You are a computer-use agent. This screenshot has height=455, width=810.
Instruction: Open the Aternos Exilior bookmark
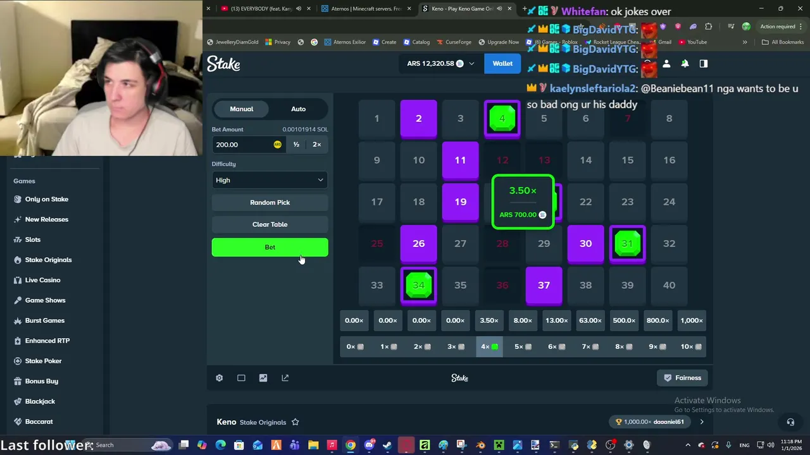345,42
